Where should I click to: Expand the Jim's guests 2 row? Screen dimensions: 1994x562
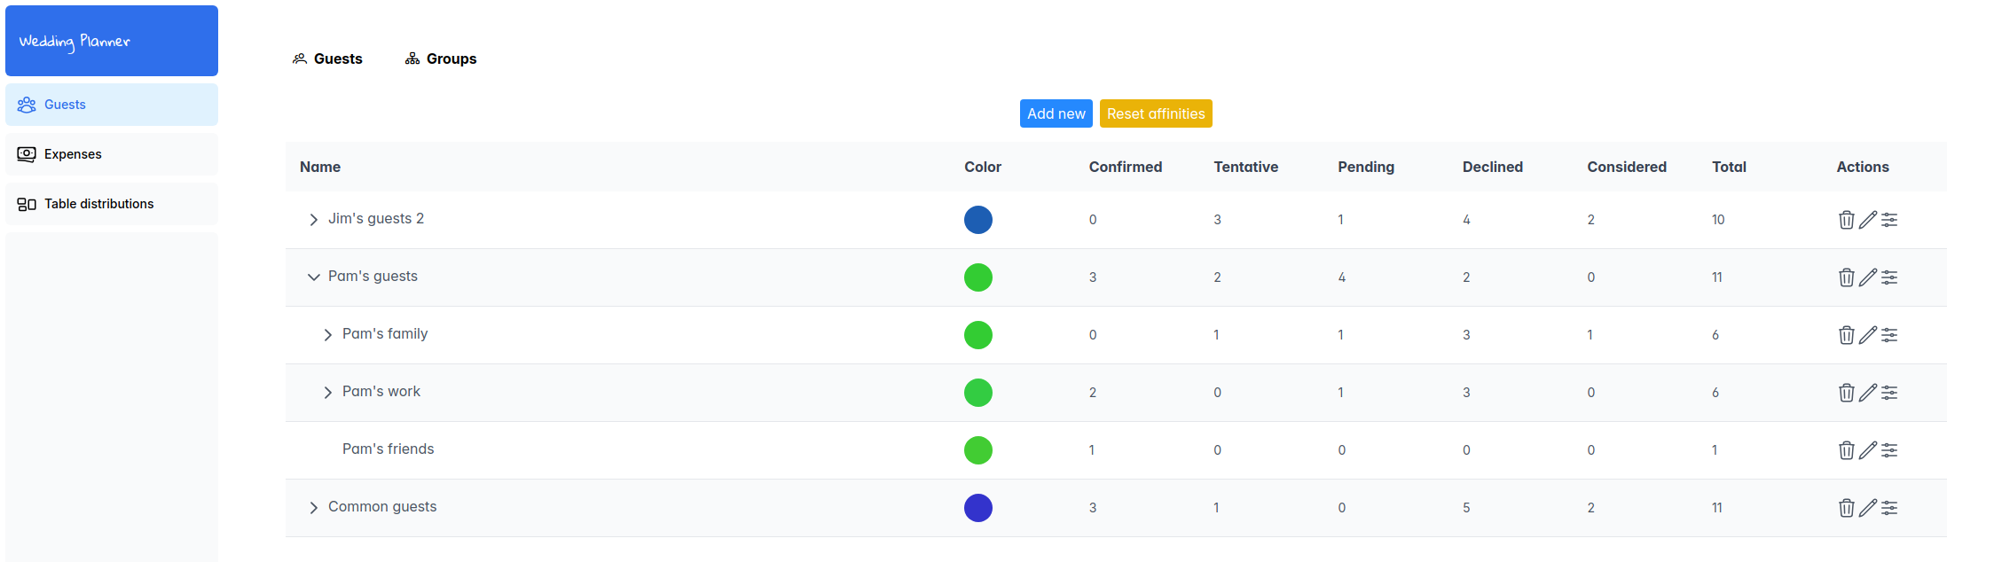[x=313, y=220]
